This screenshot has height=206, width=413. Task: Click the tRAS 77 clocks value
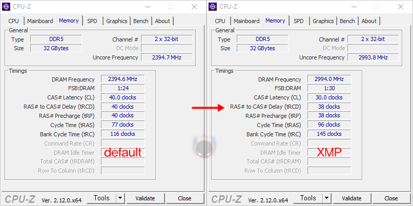123,125
